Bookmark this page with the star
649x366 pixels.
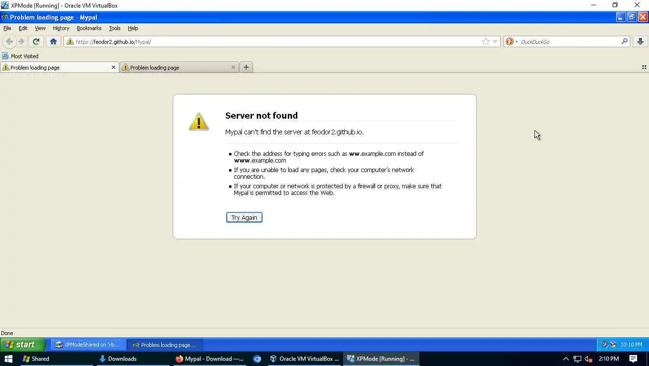(x=486, y=41)
